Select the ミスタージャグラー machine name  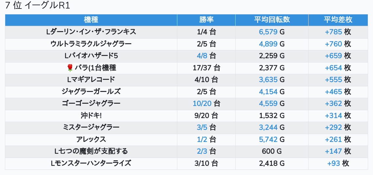click(x=91, y=128)
